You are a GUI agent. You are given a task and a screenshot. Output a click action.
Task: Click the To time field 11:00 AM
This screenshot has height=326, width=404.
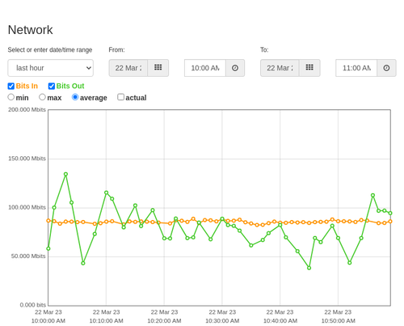click(356, 68)
